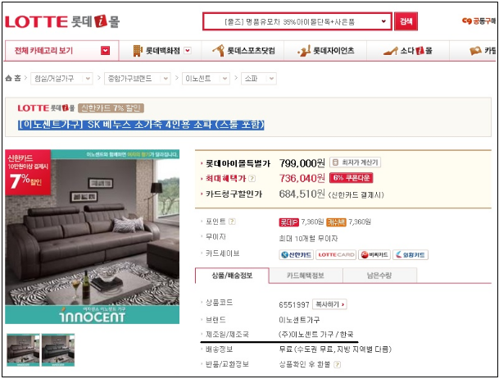Click the small LOTTE i mall logo in banner

(x=46, y=108)
